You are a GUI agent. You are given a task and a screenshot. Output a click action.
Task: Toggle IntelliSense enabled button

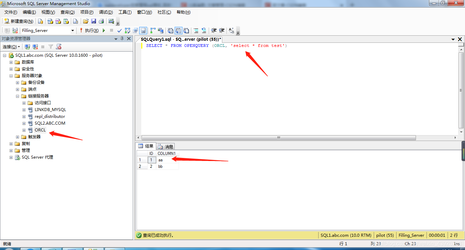143,31
